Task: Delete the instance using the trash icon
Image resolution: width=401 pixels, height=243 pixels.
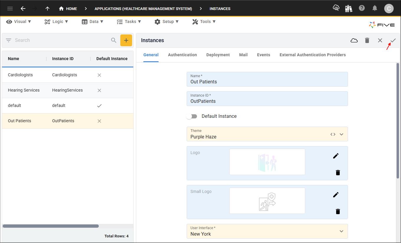Action: tap(367, 40)
